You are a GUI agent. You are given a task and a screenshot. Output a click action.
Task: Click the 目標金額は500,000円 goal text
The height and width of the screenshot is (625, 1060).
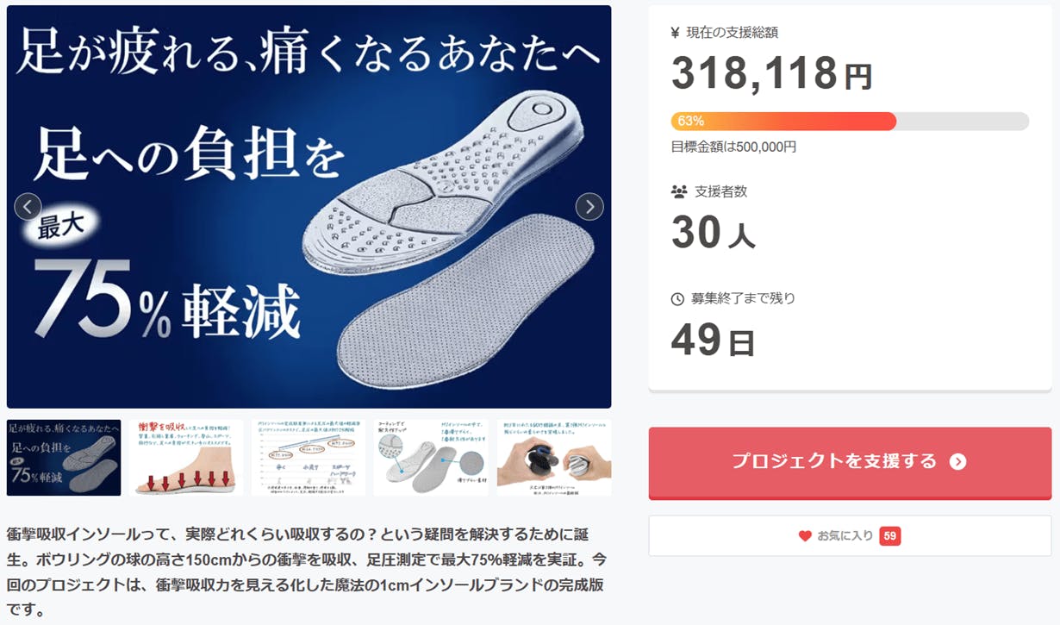click(x=733, y=147)
